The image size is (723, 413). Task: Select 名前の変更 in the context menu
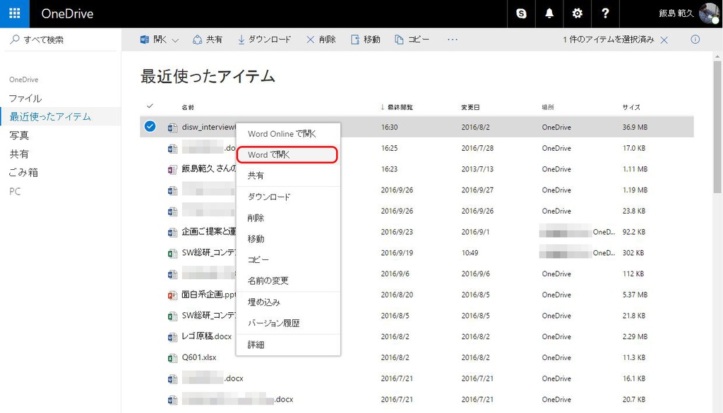click(x=288, y=281)
